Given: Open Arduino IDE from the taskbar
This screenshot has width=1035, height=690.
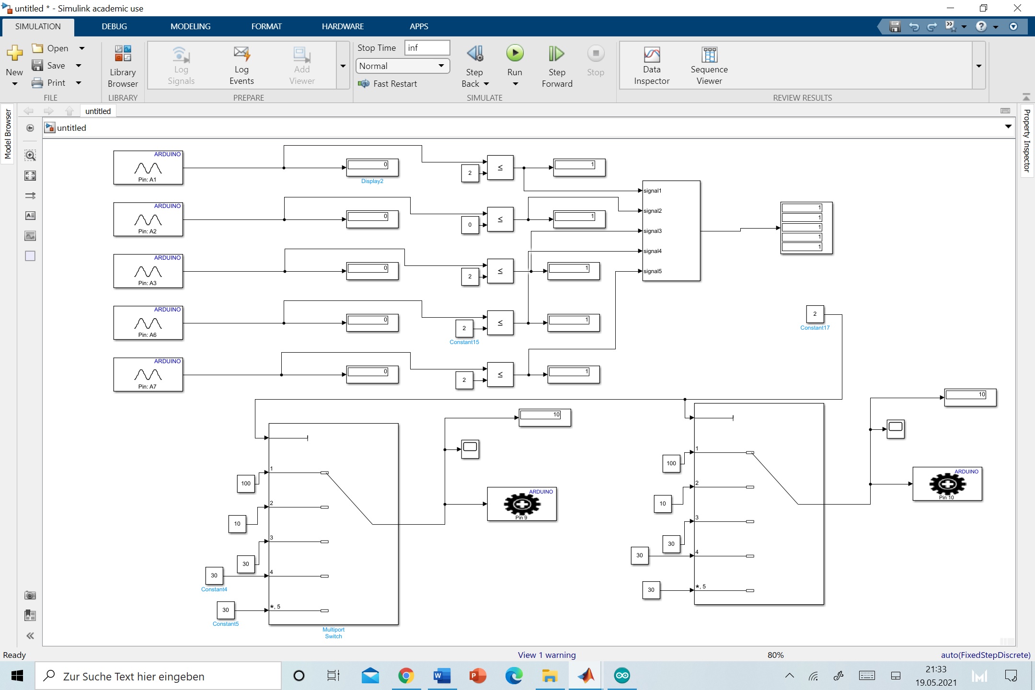Looking at the screenshot, I should click(622, 676).
